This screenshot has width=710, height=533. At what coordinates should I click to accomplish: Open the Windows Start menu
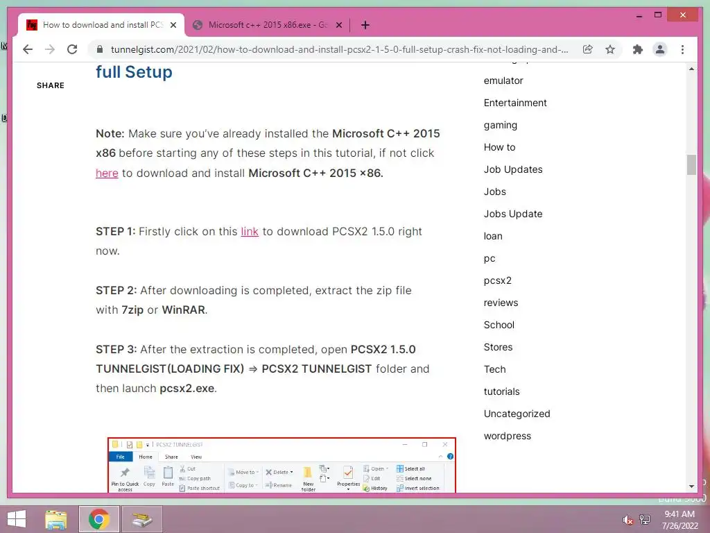[17, 519]
